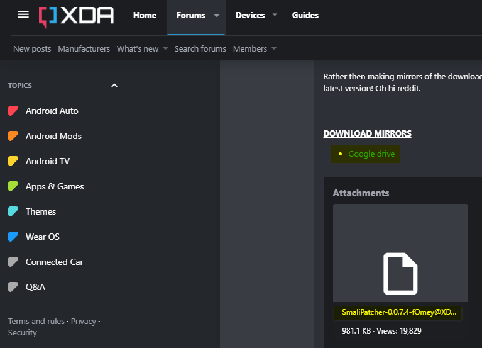
Task: Click the Attachments heading
Action: click(361, 193)
